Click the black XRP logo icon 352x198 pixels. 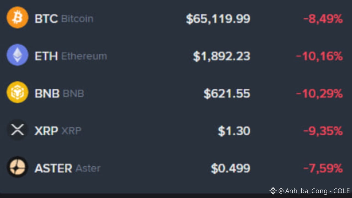click(x=17, y=130)
